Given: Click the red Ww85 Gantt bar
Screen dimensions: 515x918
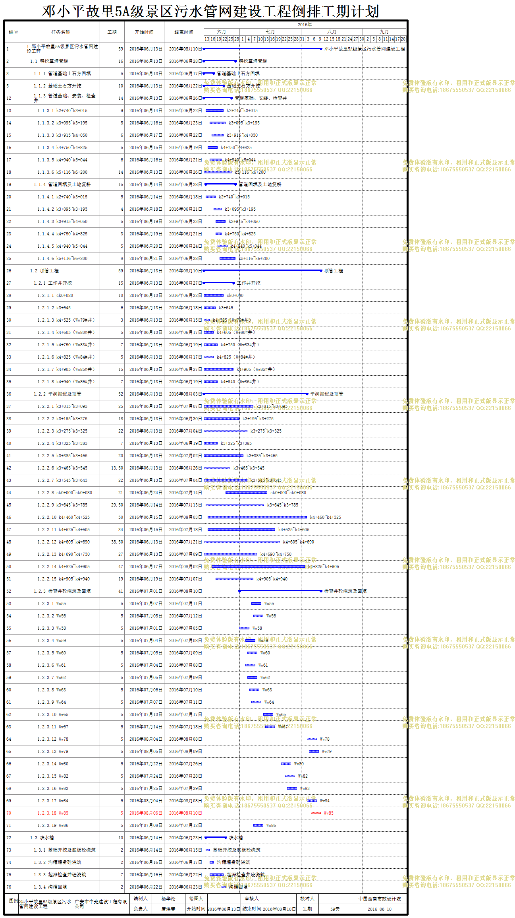Looking at the screenshot, I should [316, 813].
